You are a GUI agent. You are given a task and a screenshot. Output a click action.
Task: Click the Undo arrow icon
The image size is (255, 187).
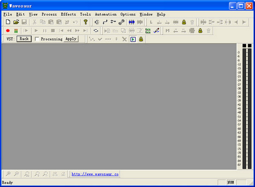tap(75, 22)
